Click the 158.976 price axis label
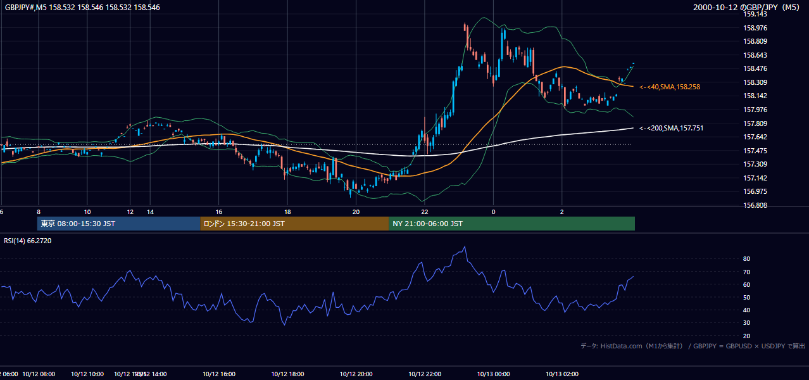 (x=755, y=28)
